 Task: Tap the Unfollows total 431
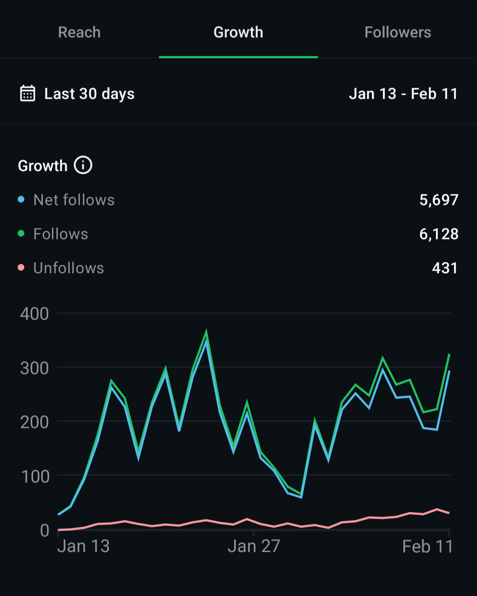click(444, 268)
